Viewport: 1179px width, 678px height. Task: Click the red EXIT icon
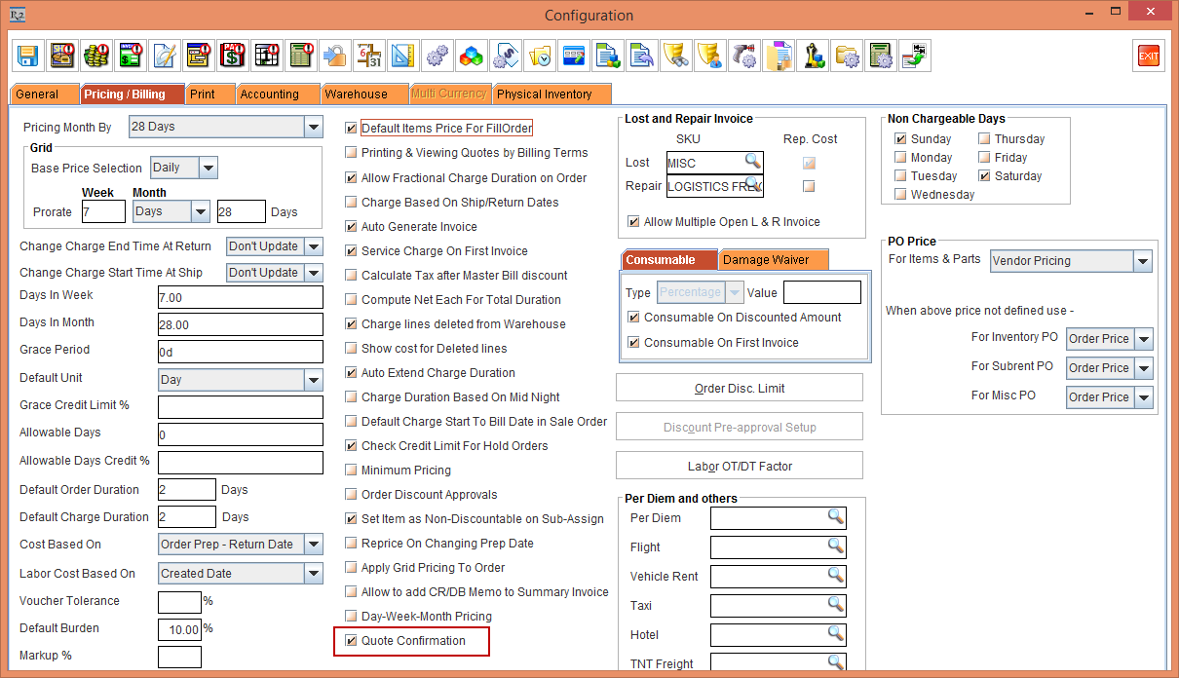[1149, 56]
